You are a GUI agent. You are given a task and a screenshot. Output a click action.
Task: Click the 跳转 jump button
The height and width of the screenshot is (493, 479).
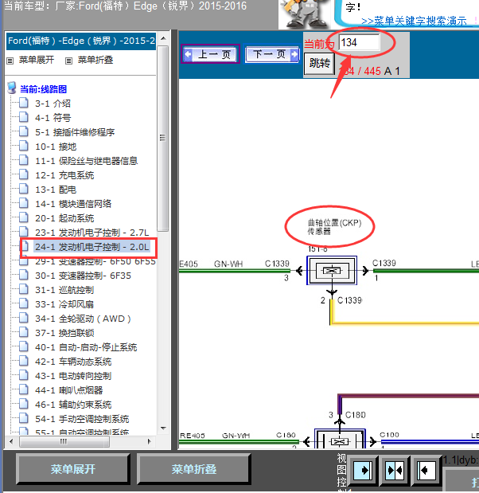pos(319,64)
